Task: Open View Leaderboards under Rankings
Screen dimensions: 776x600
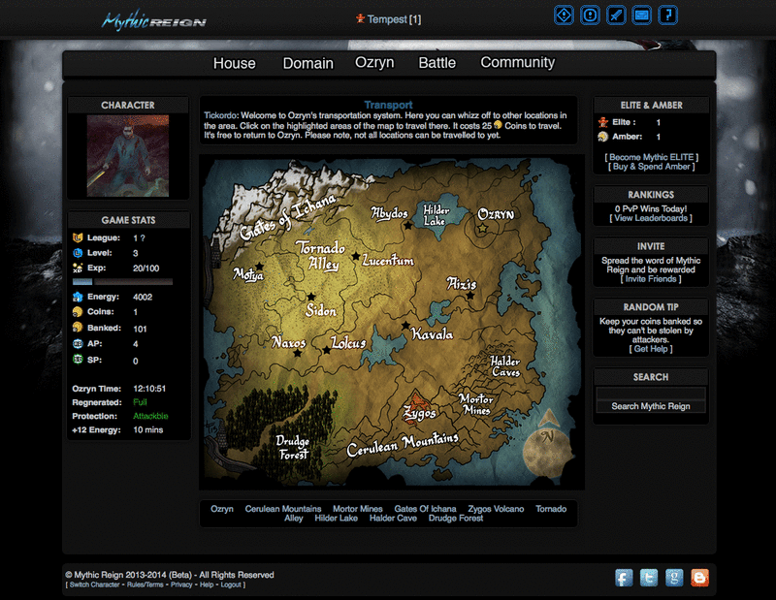Action: [x=650, y=218]
